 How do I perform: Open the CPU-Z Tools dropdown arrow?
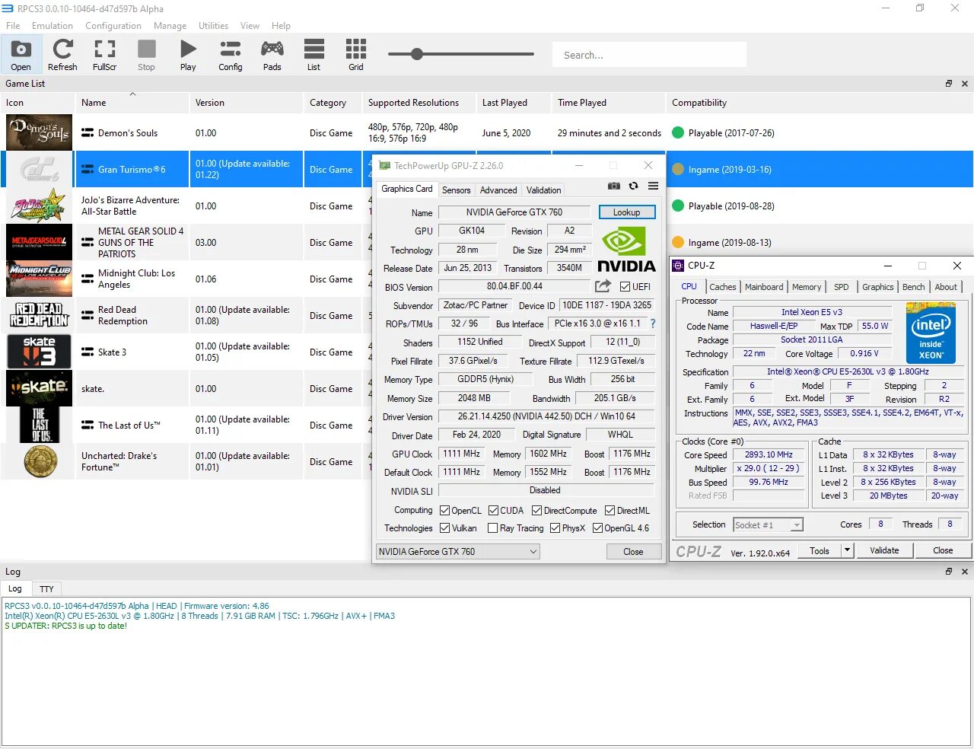point(847,550)
